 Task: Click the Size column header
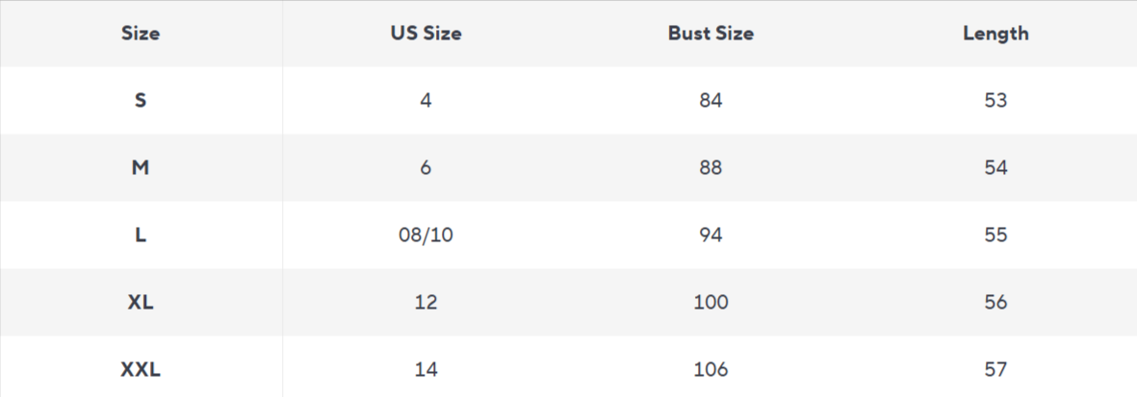pyautogui.click(x=141, y=34)
